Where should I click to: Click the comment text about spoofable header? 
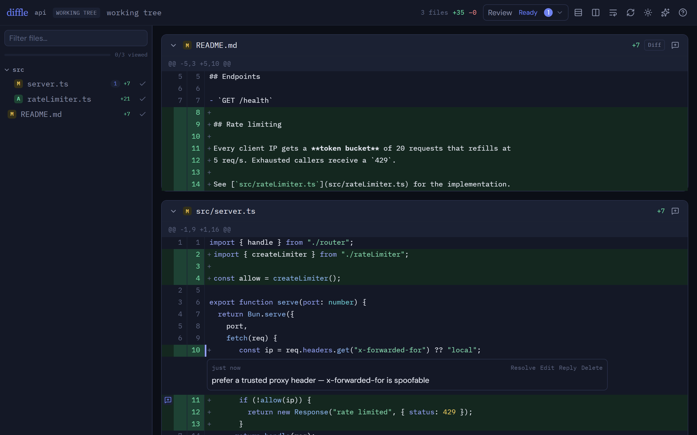tap(320, 380)
